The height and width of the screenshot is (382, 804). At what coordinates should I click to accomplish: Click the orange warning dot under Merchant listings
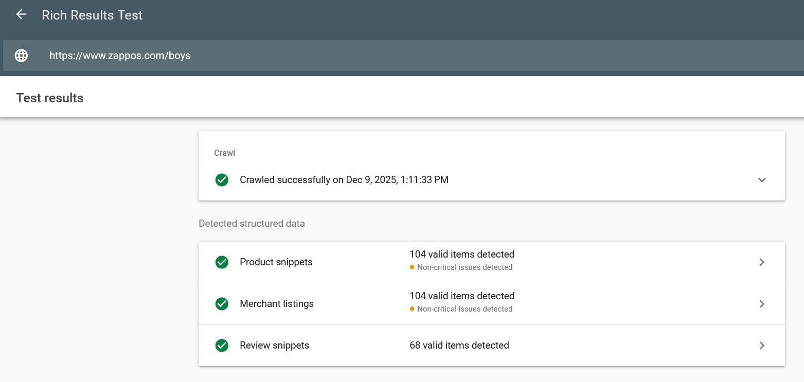point(412,309)
